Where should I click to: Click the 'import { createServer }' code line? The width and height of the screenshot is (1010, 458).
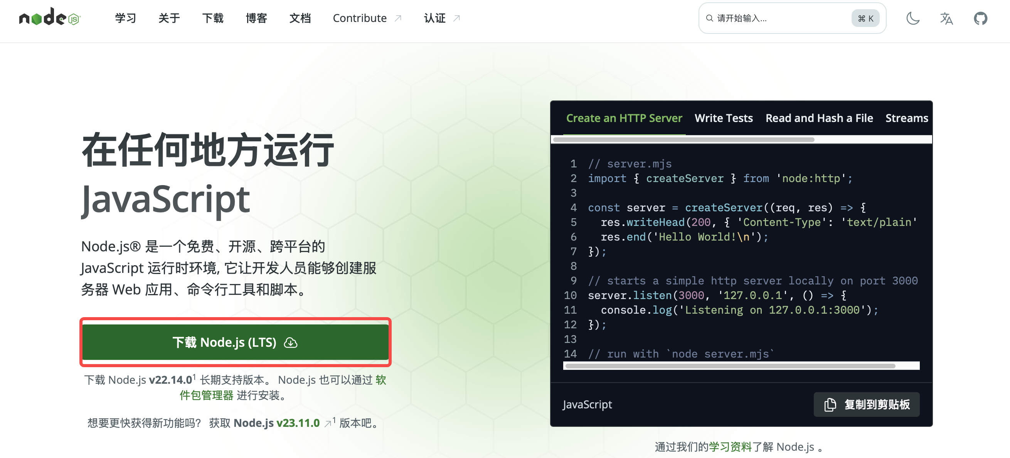720,179
